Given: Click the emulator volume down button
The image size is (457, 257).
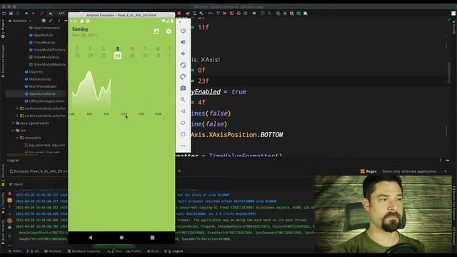Looking at the screenshot, I should point(183,54).
